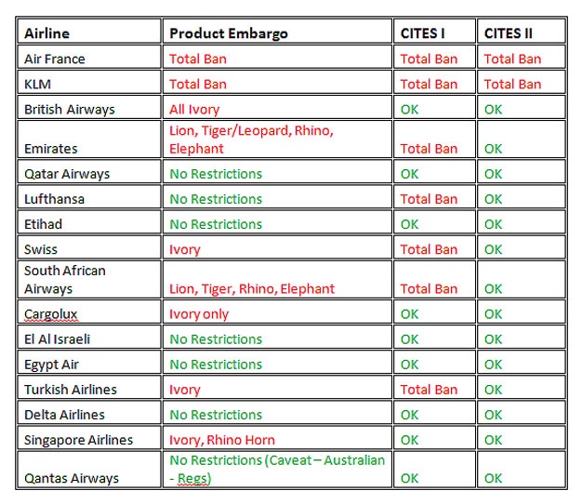Select the Product Embargo header cell
The height and width of the screenshot is (504, 582).
click(277, 32)
